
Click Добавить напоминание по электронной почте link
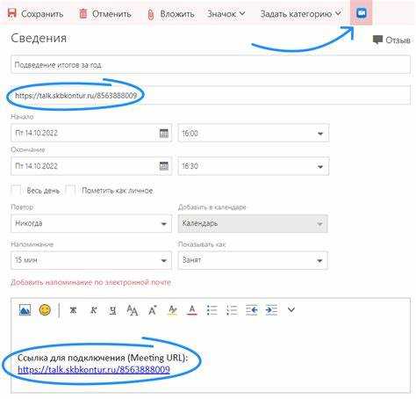(x=90, y=282)
